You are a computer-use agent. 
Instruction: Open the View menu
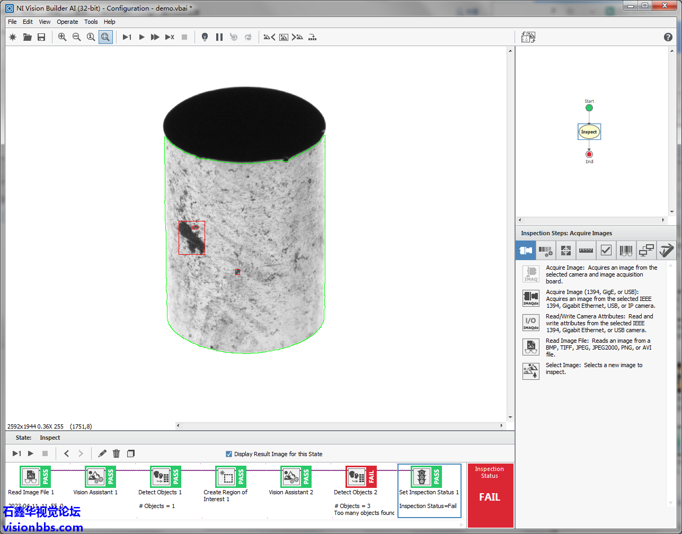pos(45,22)
